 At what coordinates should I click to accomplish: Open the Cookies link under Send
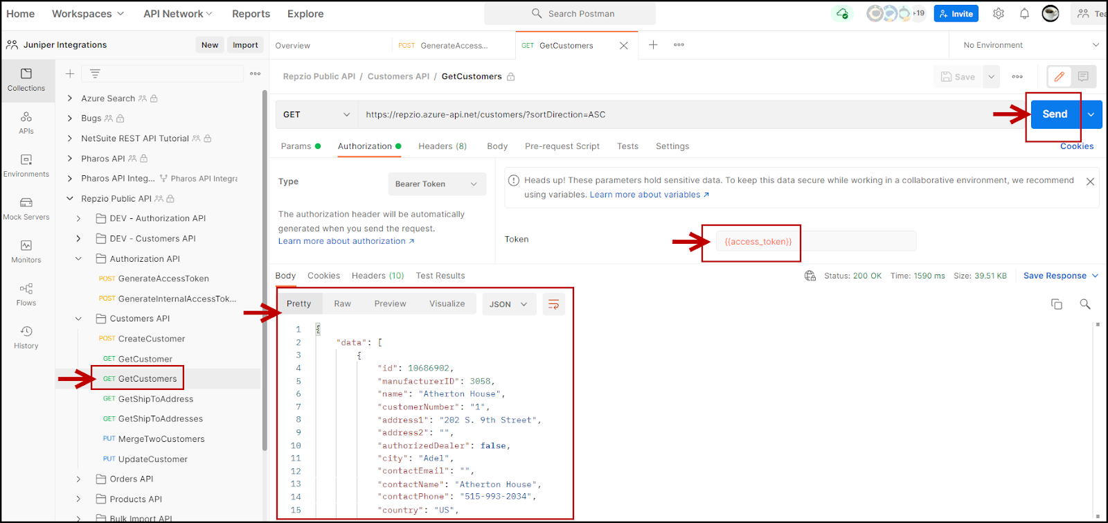1077,146
